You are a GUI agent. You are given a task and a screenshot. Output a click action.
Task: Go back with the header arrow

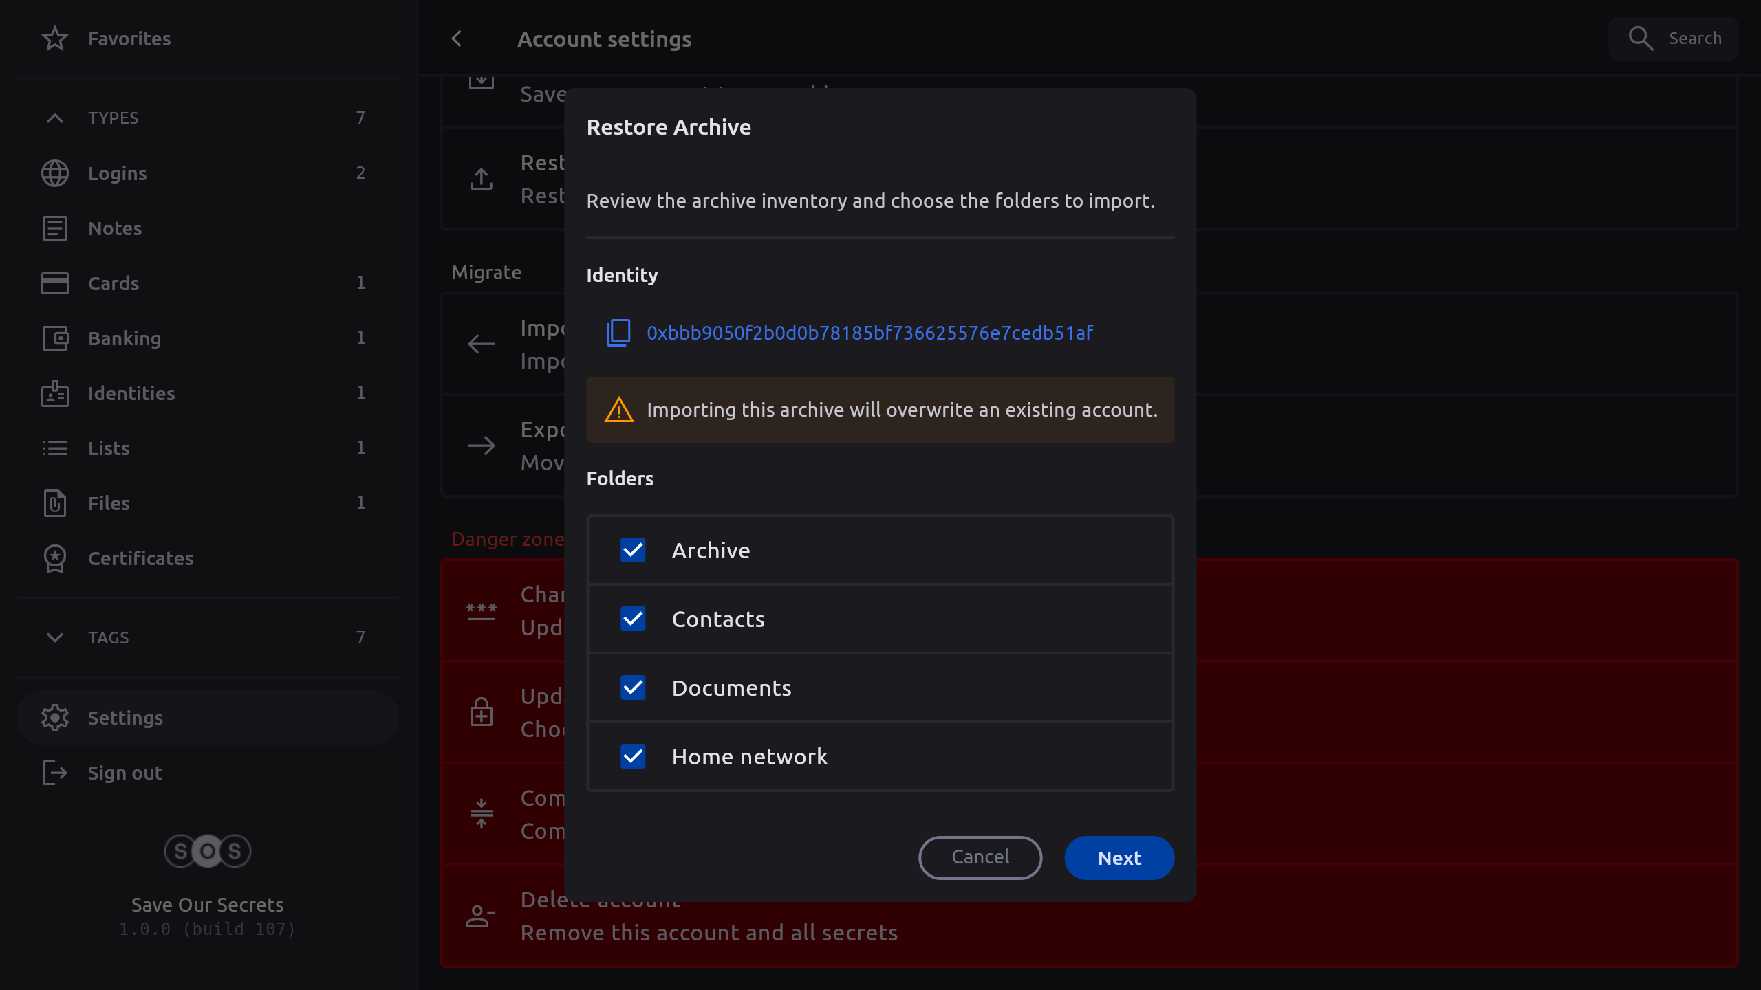457,38
